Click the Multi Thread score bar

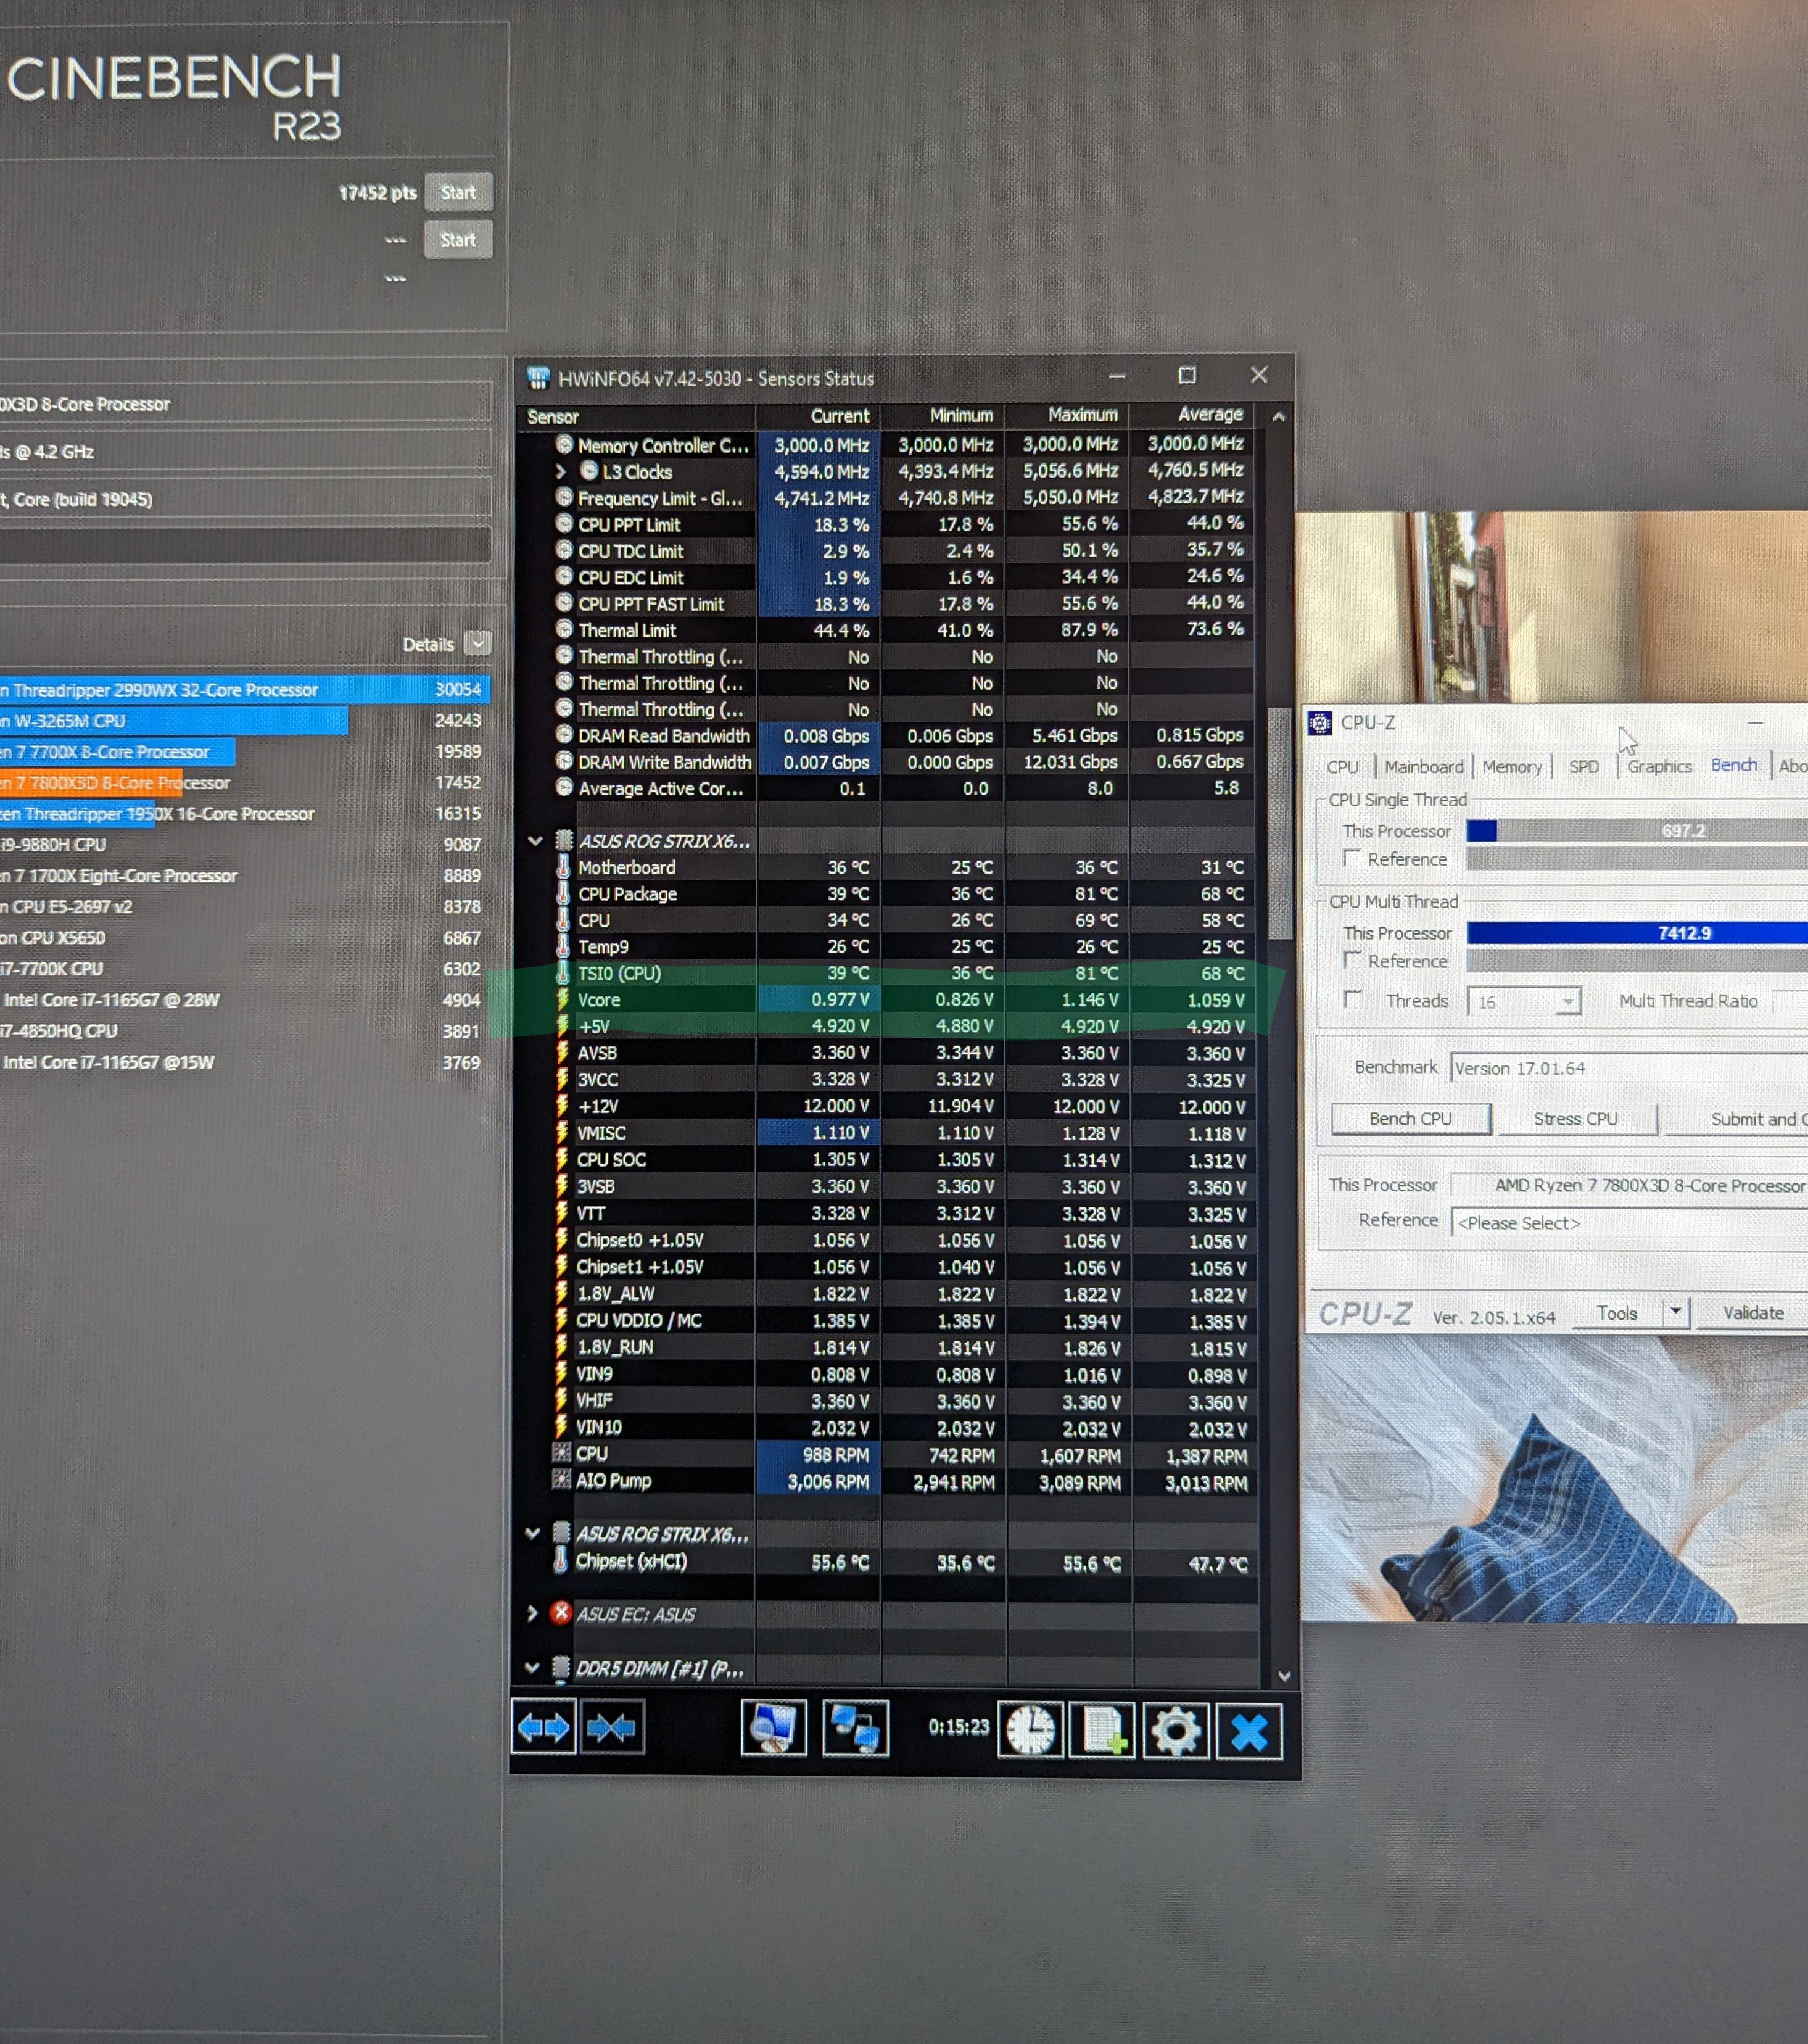(x=1637, y=932)
